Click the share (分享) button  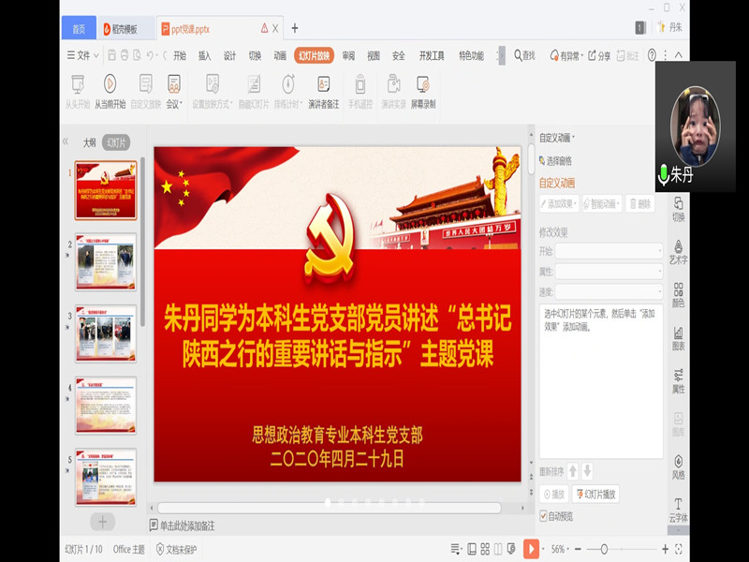[599, 55]
